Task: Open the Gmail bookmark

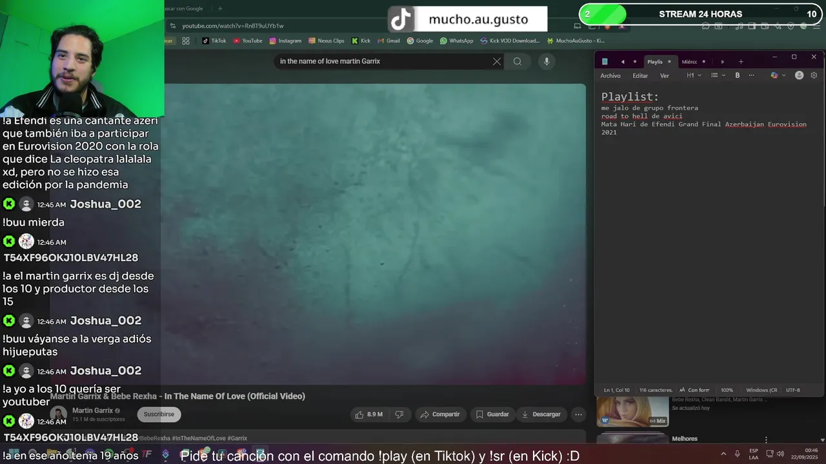Action: pyautogui.click(x=388, y=41)
